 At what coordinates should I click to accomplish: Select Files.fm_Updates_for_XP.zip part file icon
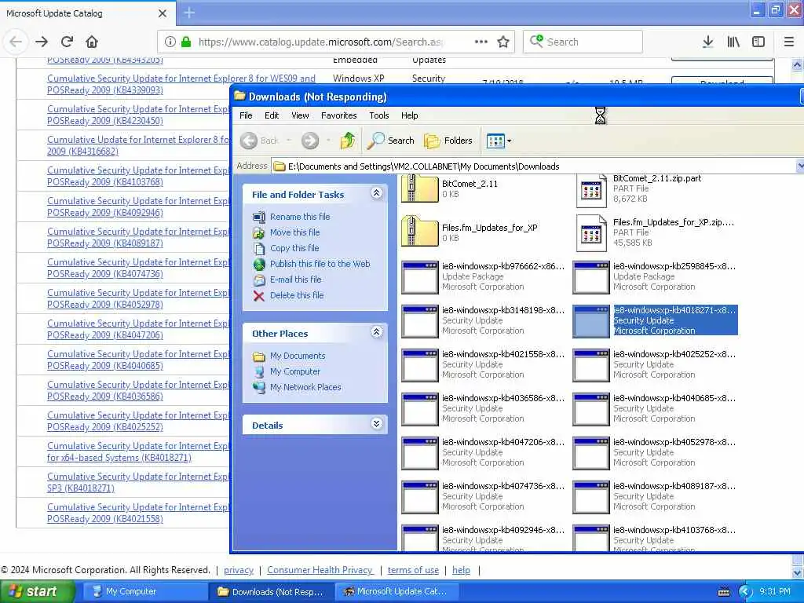click(x=591, y=233)
